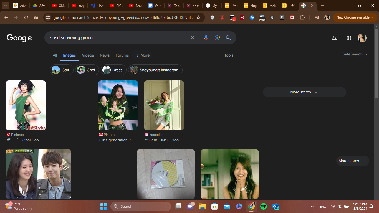Switch to the All results tab

point(55,55)
